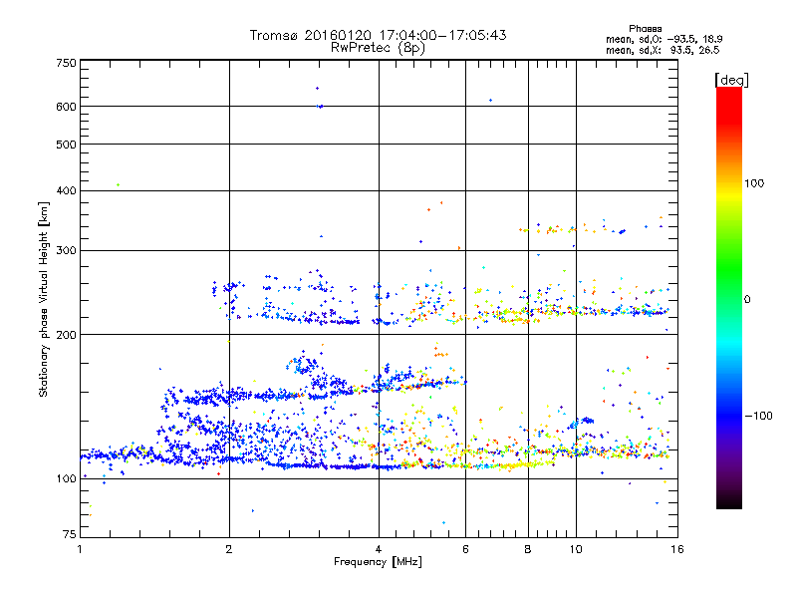Screen dimensions: 797x598
Task: Click the 'Phases' heading above the statistics
Action: (x=645, y=29)
